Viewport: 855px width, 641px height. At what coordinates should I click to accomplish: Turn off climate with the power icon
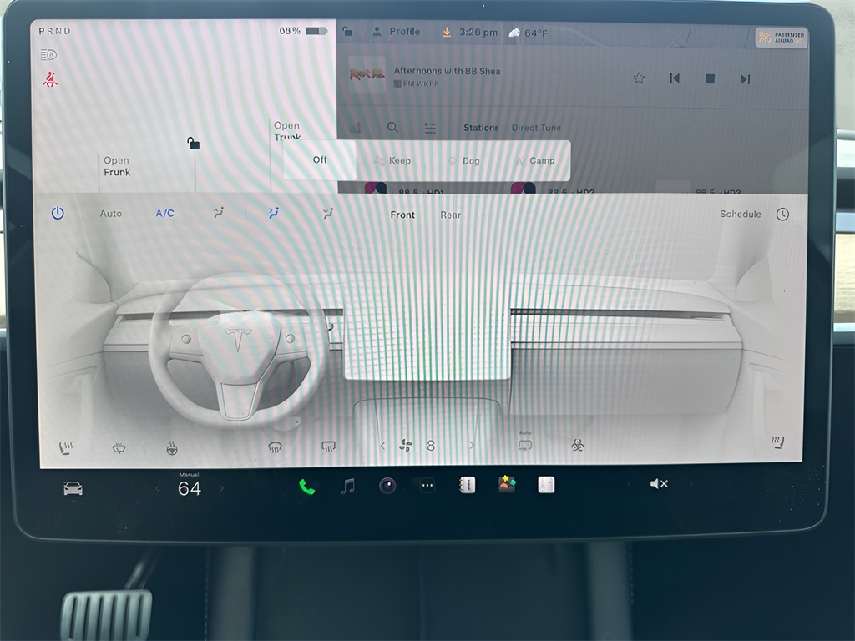click(x=58, y=214)
